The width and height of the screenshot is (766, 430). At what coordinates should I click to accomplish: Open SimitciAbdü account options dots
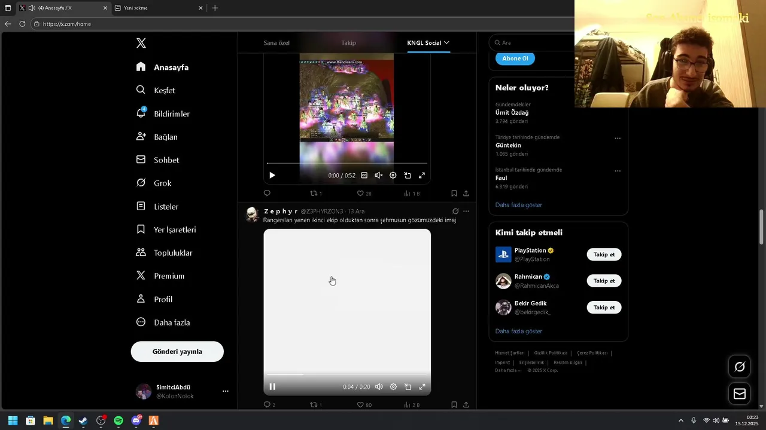226,391
